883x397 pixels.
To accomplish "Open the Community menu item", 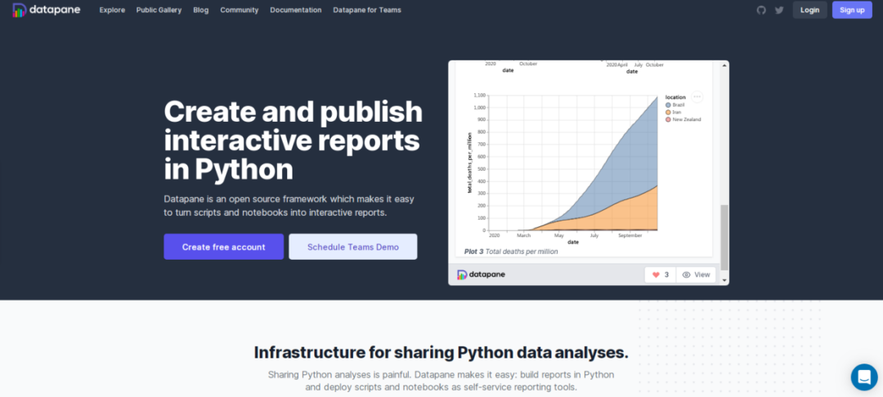I will click(x=240, y=10).
